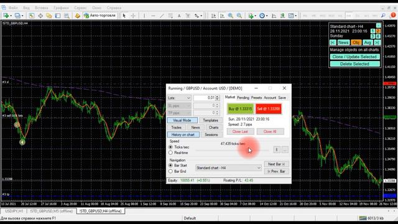Image resolution: width=398 pixels, height=224 pixels.
Task: Click the lots value input field
Action: [205, 98]
